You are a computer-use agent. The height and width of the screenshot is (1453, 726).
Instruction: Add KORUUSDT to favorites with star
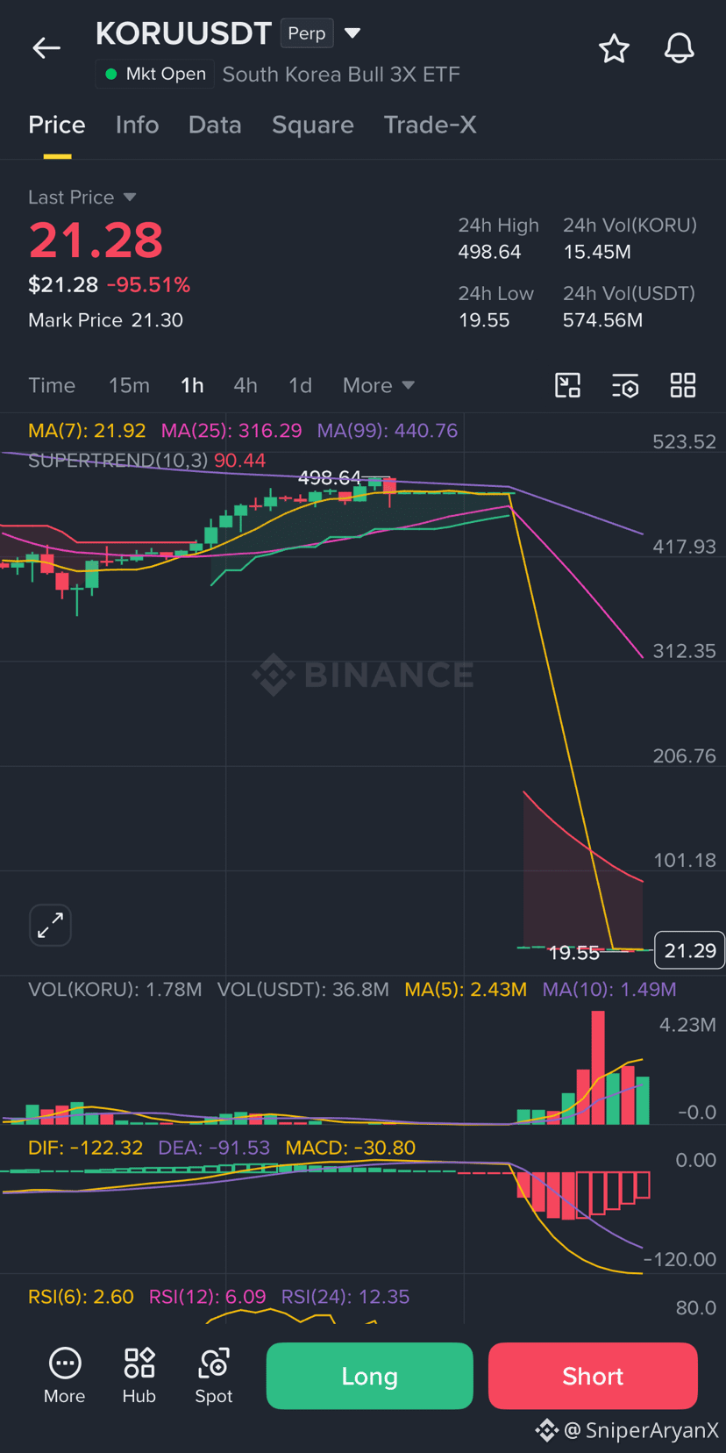(614, 48)
